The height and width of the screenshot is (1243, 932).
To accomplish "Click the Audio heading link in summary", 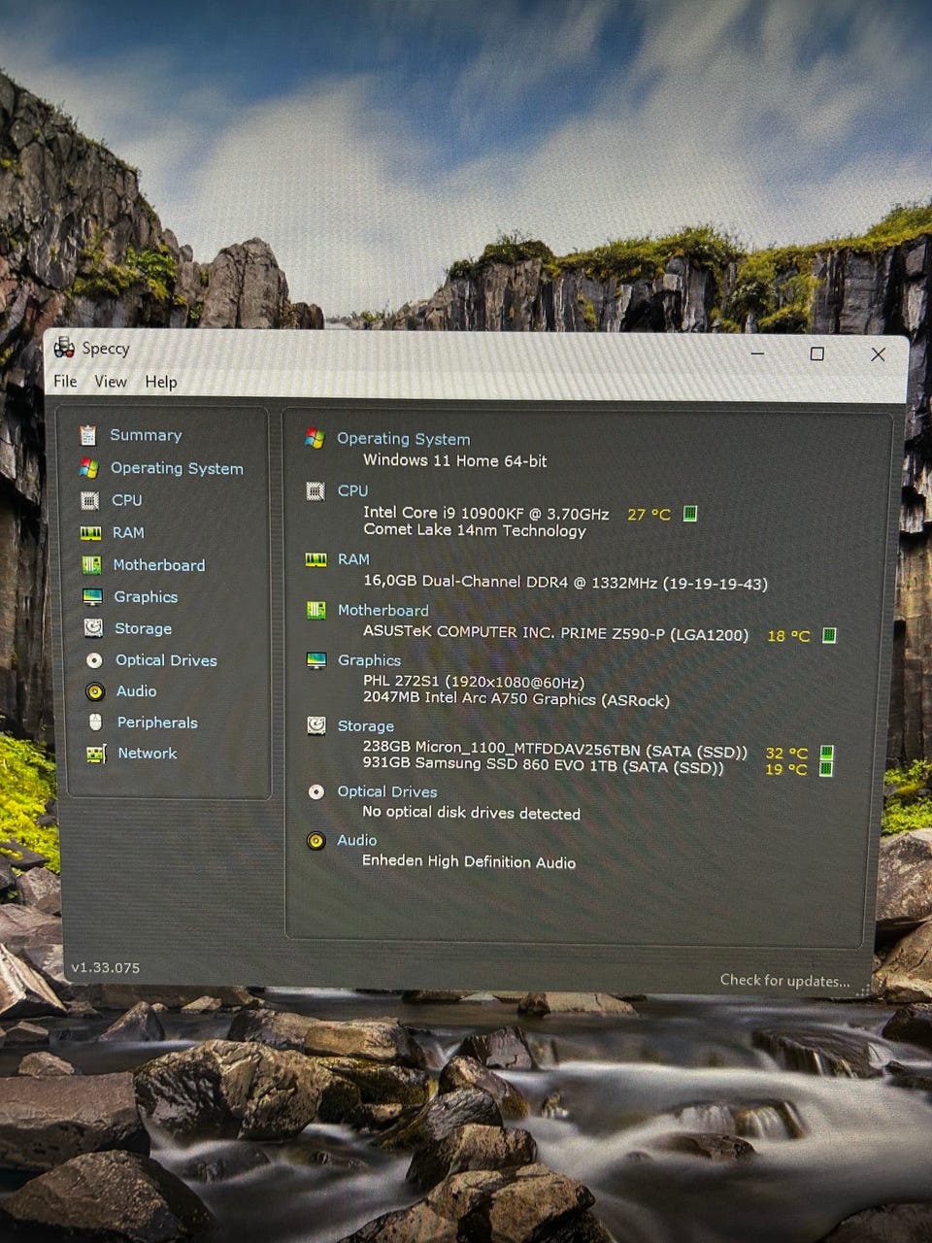I will [x=356, y=840].
